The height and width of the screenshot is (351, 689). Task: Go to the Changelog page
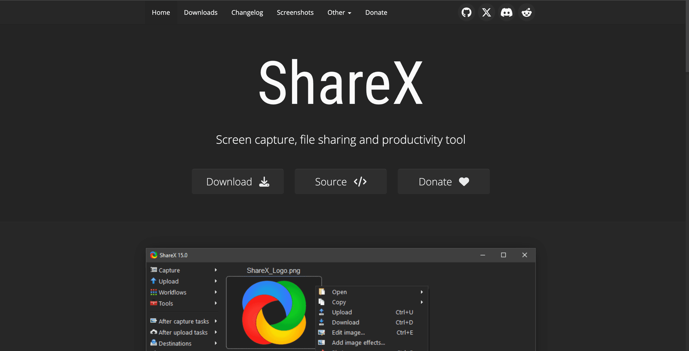247,13
